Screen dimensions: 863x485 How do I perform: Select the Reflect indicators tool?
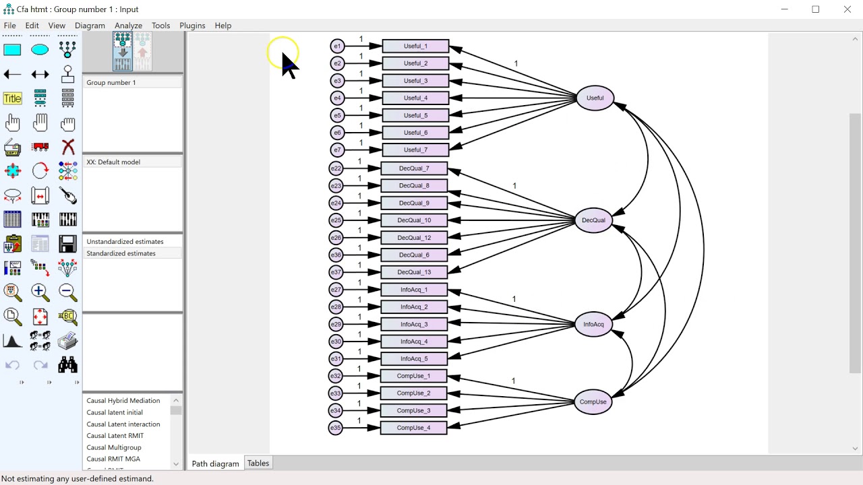click(67, 171)
